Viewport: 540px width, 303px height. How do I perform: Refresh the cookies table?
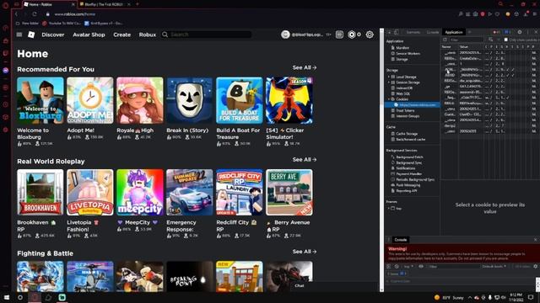tap(445, 40)
